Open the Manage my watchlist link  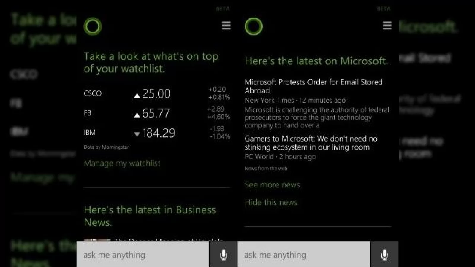(122, 163)
